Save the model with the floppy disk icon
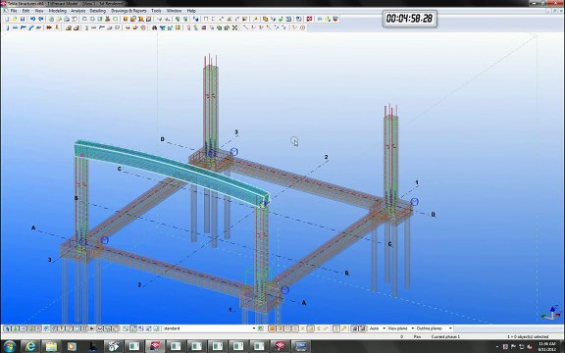565x353 pixels. [x=23, y=19]
